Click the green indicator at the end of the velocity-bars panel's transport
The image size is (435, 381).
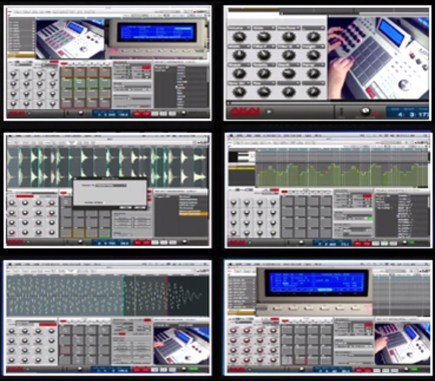coord(413,243)
